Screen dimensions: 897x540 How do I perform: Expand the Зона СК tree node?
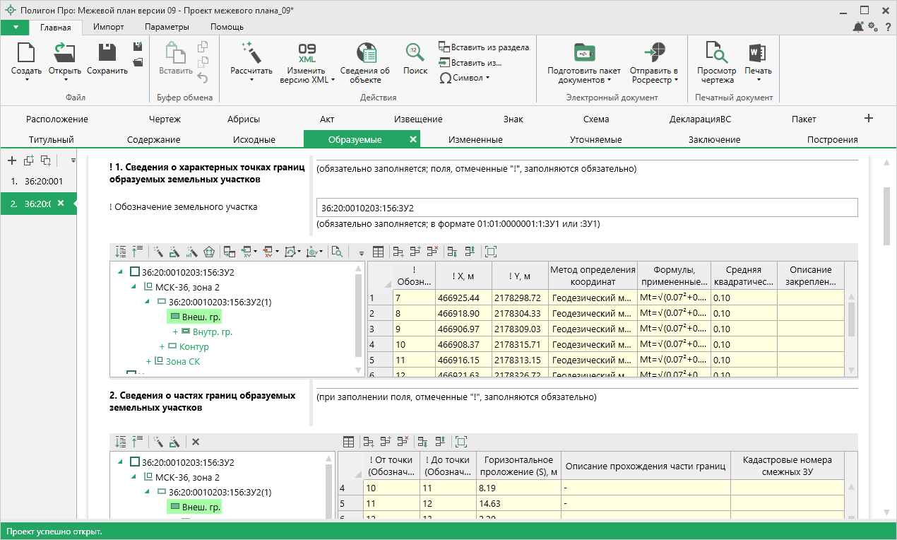click(148, 361)
